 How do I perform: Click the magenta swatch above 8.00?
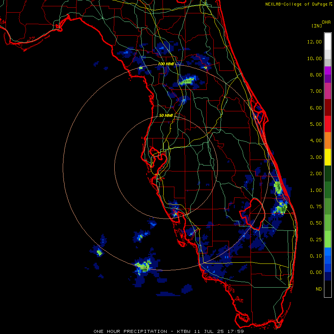328,71
